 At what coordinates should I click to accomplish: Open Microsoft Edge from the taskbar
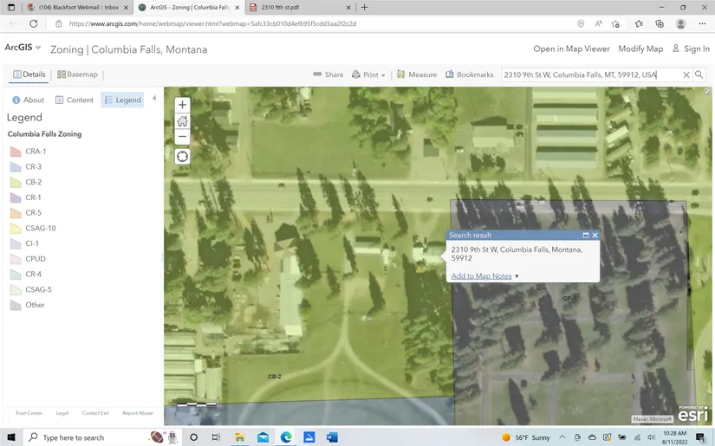click(x=285, y=437)
